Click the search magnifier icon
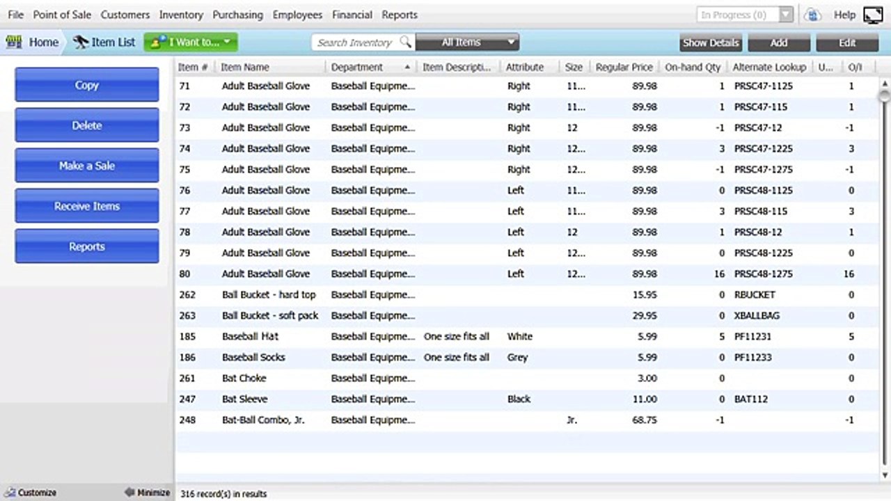The height and width of the screenshot is (501, 891). tap(405, 42)
